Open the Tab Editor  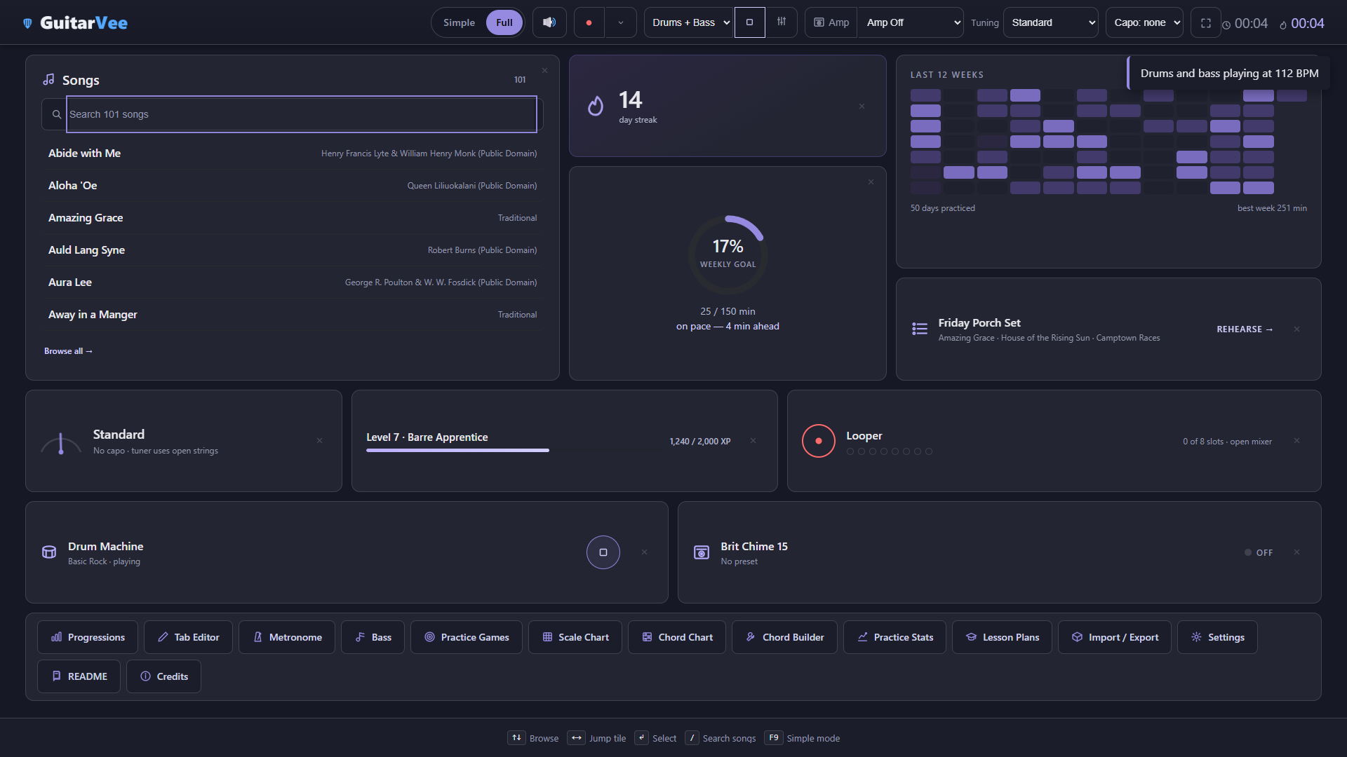(188, 637)
